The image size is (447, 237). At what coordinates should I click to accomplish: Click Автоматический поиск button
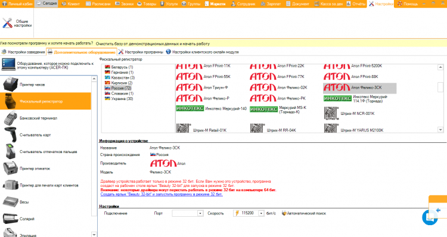(304, 213)
